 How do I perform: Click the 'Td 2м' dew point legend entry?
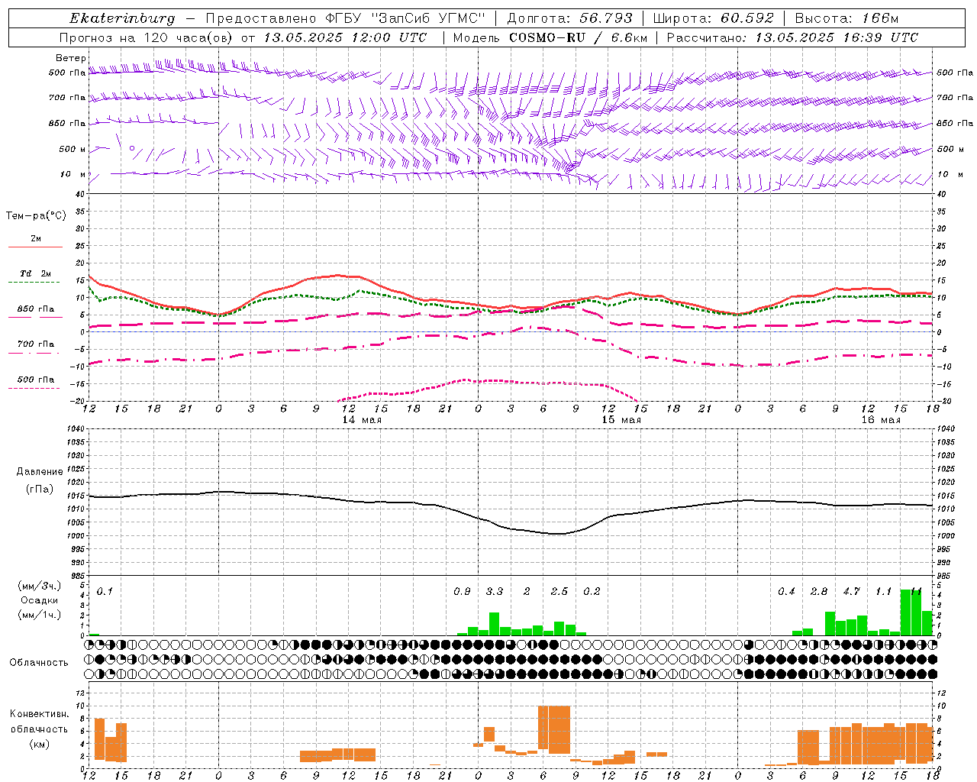click(35, 273)
